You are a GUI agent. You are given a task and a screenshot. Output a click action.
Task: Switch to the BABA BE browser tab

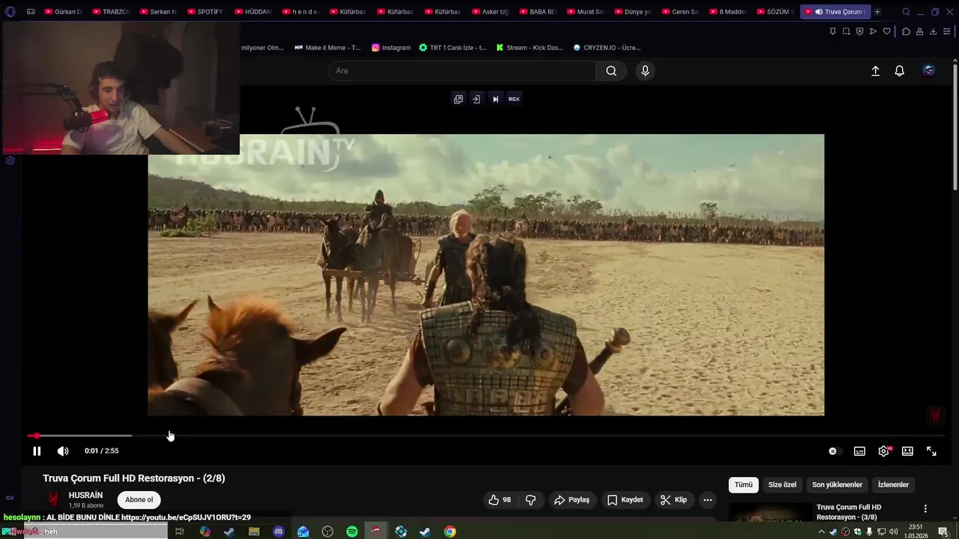537,12
